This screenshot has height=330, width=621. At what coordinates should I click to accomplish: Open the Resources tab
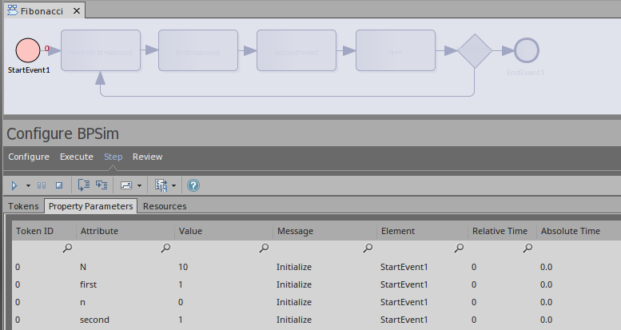click(165, 206)
